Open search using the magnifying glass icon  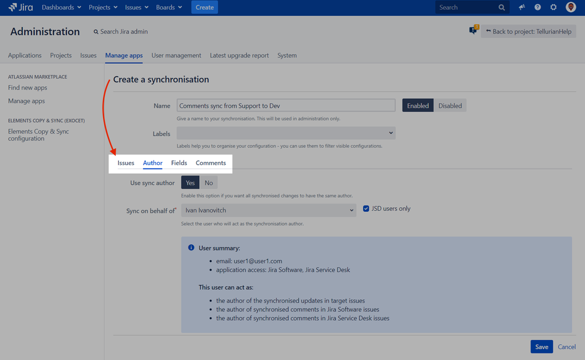[x=501, y=7]
